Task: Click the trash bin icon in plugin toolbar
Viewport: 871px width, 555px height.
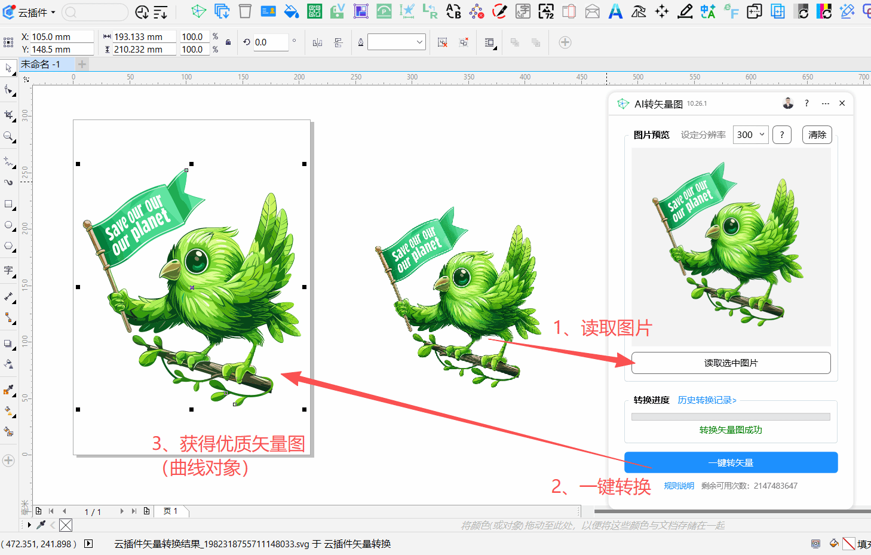Action: point(245,11)
